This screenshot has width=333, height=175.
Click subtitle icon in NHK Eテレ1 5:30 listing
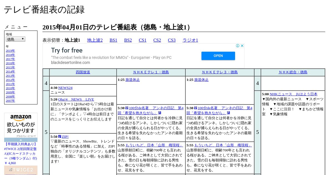point(127,108)
